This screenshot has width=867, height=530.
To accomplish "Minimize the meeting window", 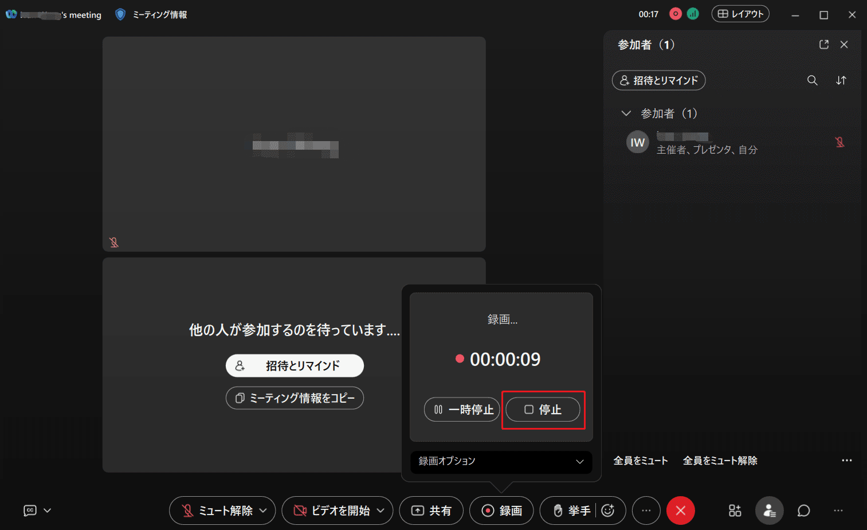I will pos(795,15).
